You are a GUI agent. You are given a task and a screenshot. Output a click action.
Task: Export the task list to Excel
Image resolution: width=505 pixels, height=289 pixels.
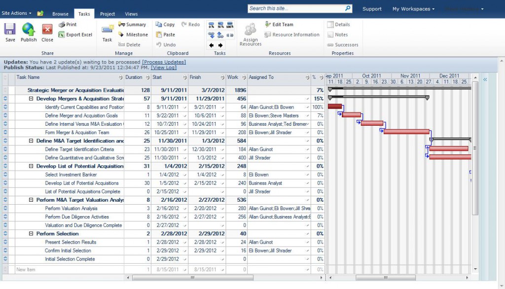click(x=75, y=35)
